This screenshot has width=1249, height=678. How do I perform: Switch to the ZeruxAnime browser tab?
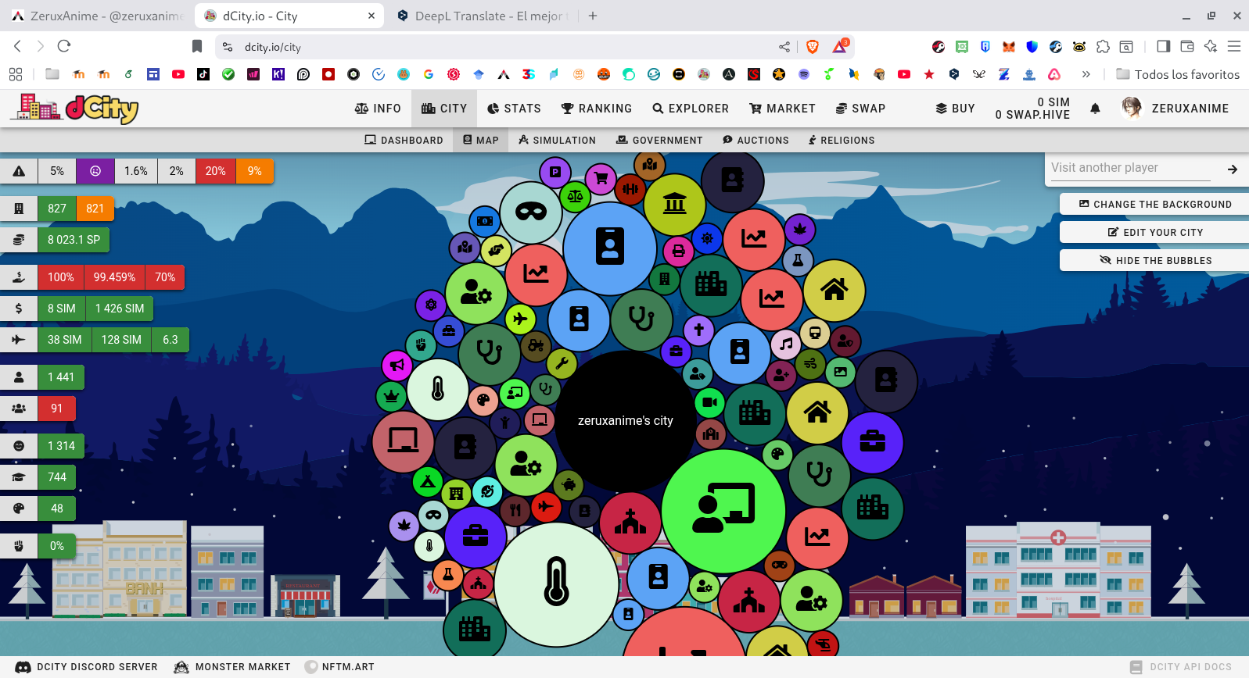click(x=97, y=16)
